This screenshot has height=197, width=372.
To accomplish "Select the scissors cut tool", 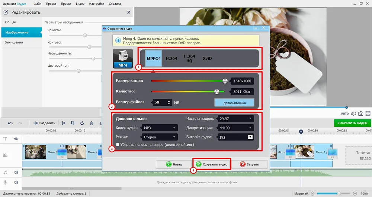I will [64, 123].
